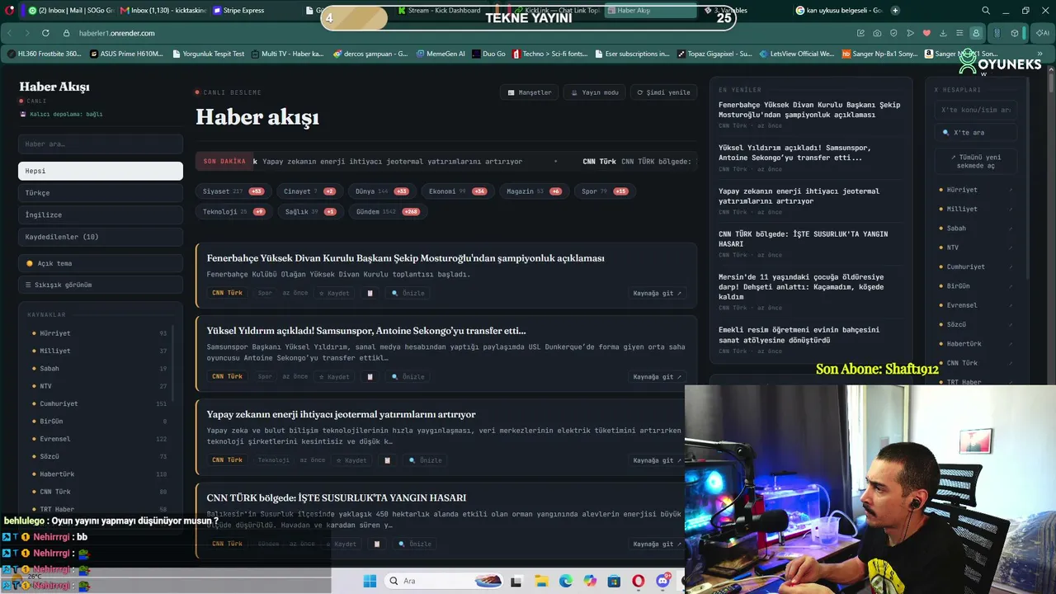Click Manşetler button

click(530, 92)
